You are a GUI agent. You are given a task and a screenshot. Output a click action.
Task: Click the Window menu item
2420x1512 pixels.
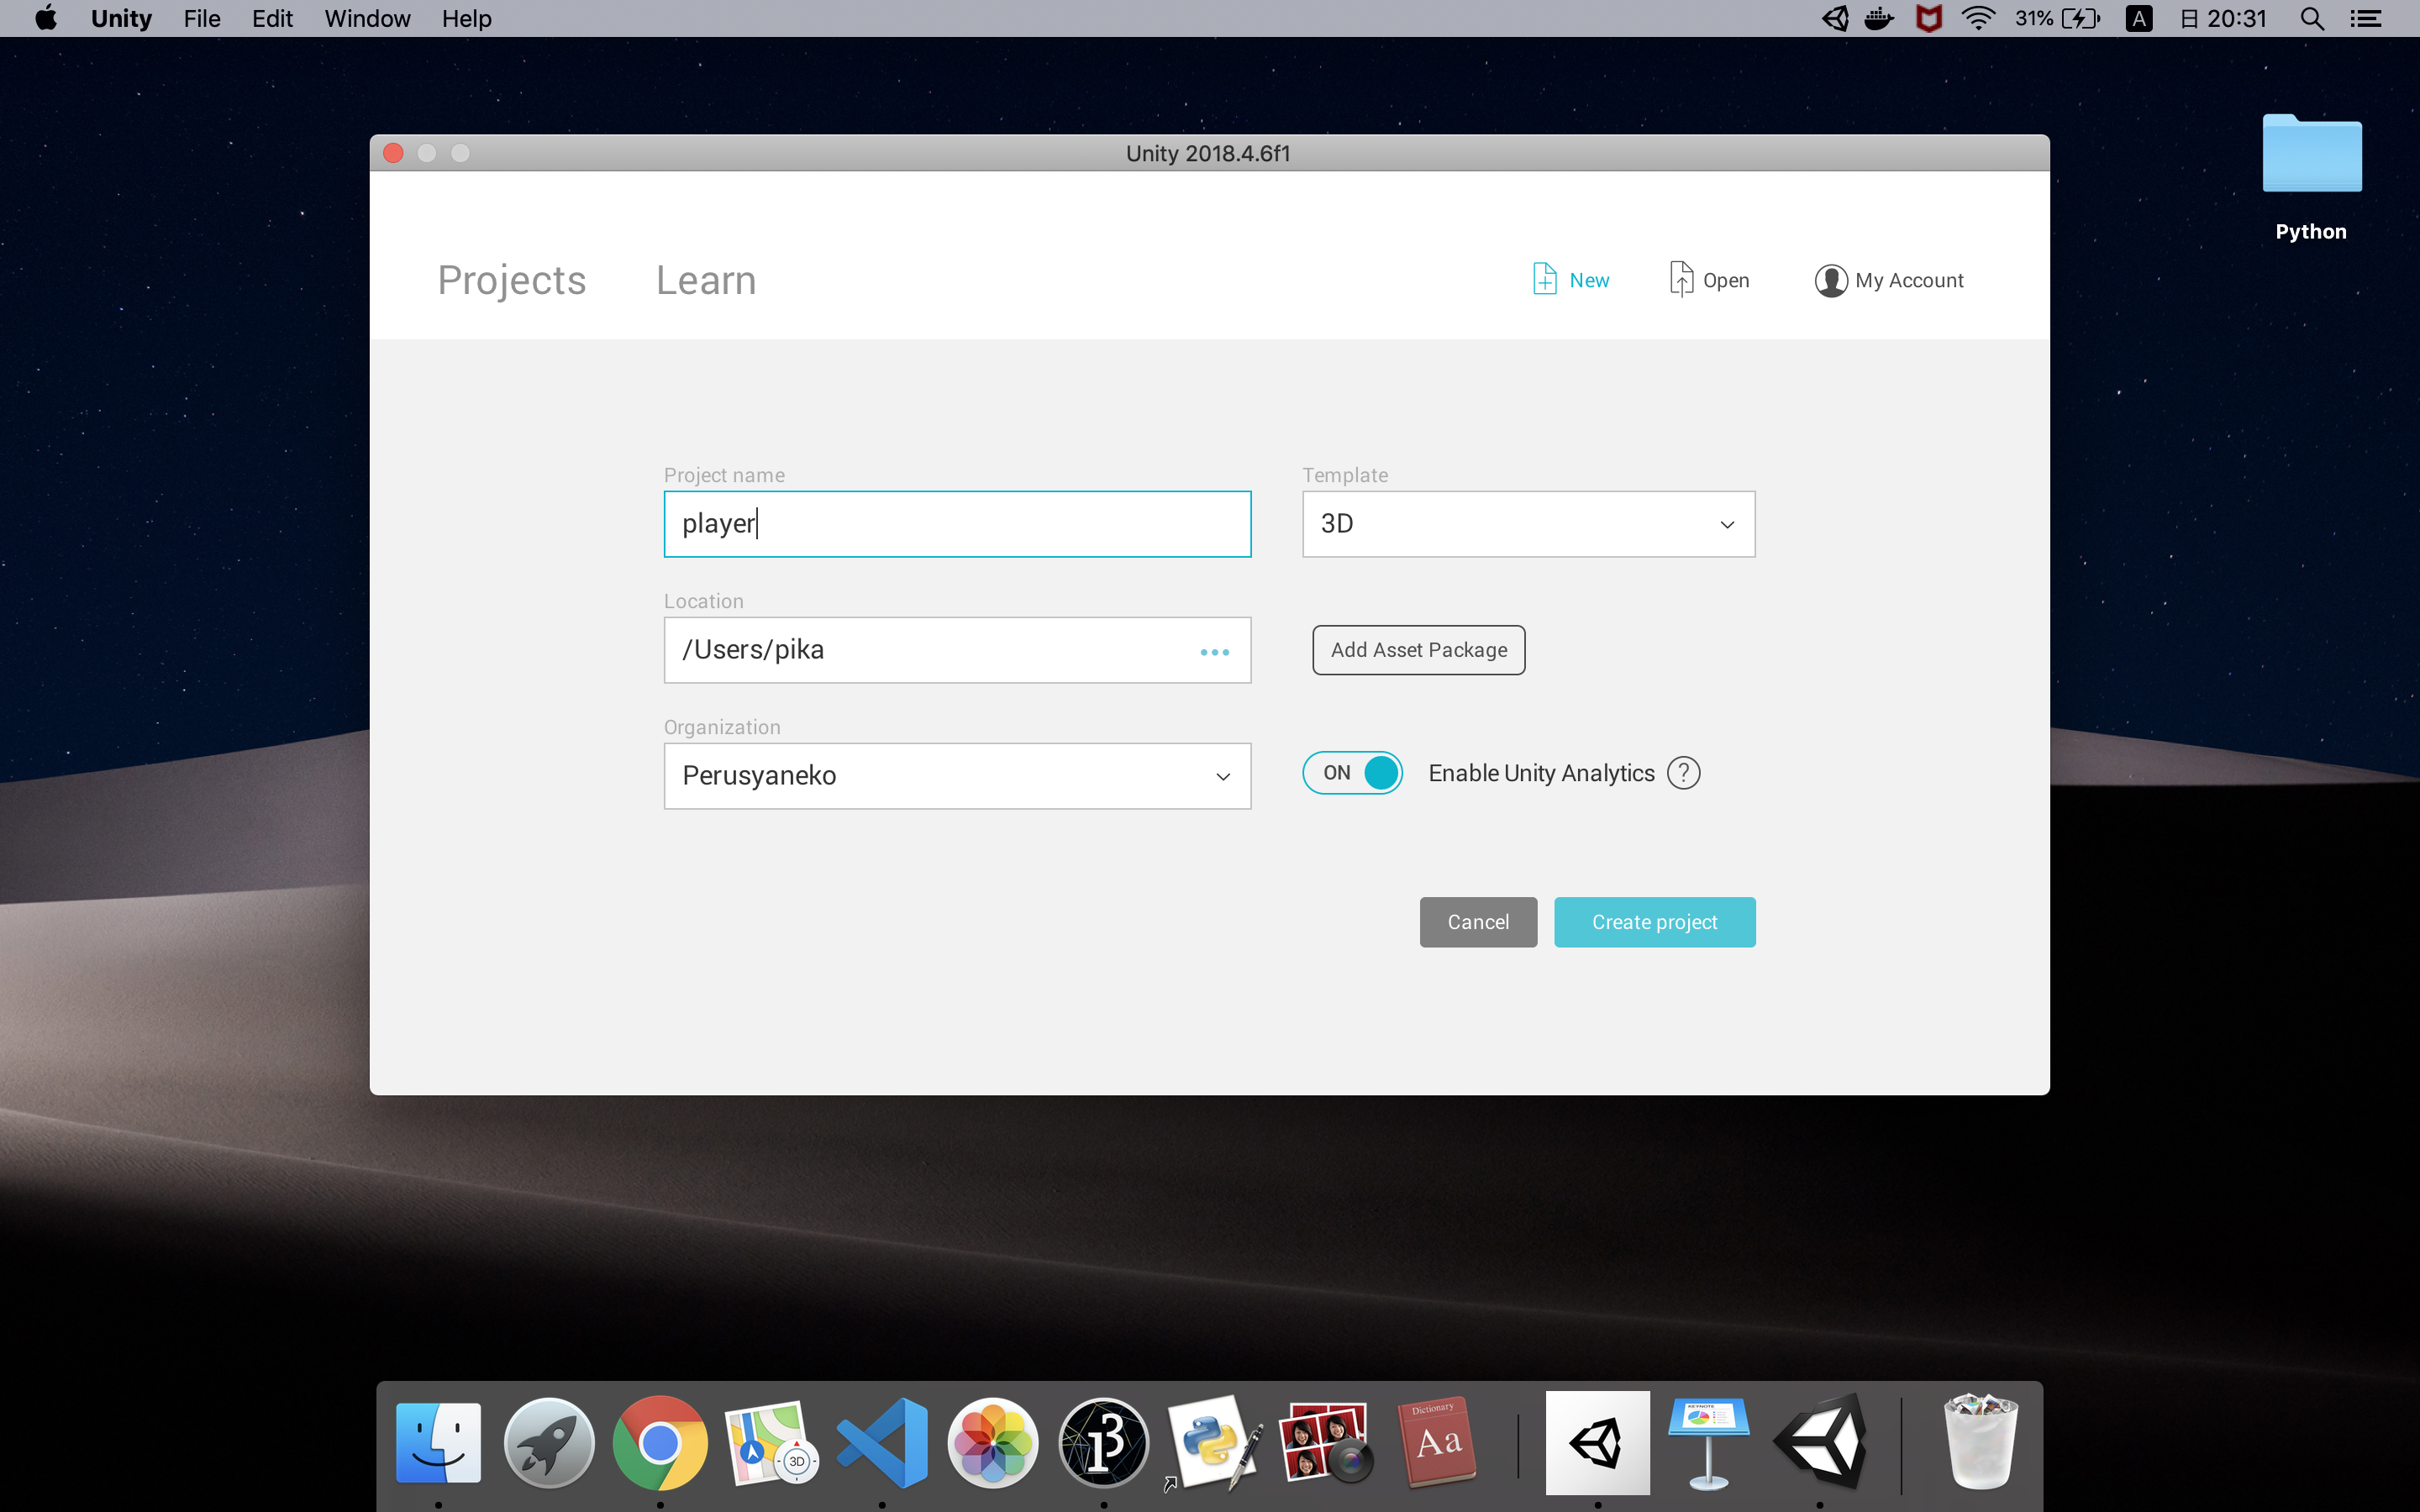(364, 19)
